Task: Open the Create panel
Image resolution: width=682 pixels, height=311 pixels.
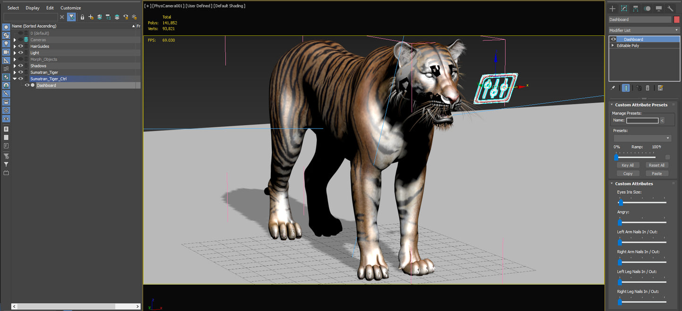Action: click(612, 8)
